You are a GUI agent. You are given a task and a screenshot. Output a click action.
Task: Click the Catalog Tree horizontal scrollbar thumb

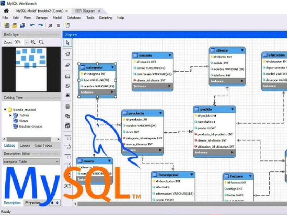(x=29, y=139)
